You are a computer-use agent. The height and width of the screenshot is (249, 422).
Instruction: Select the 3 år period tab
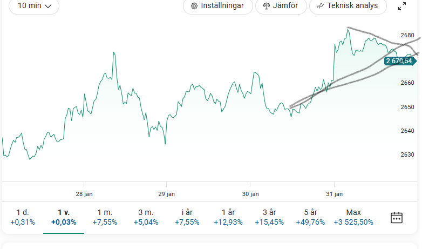(269, 217)
